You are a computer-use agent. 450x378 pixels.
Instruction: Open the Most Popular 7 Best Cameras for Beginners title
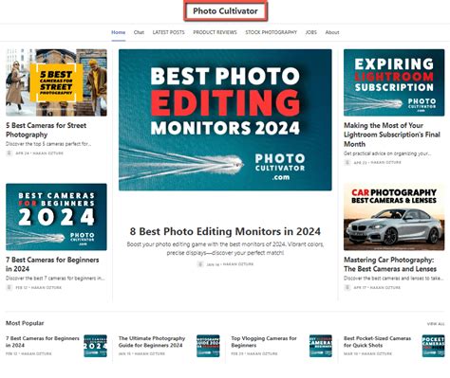coord(43,342)
